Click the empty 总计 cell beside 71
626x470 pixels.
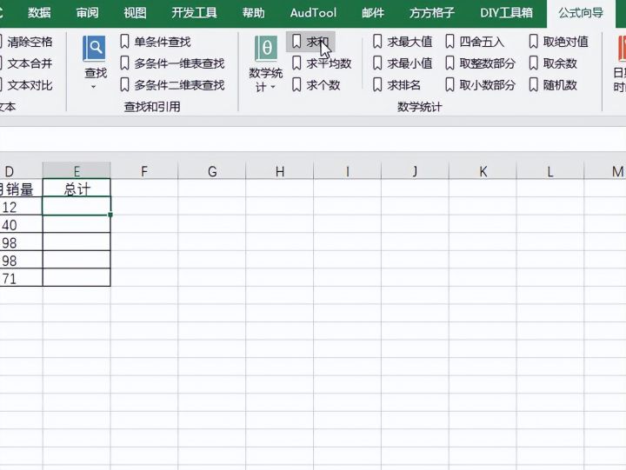[x=77, y=278]
